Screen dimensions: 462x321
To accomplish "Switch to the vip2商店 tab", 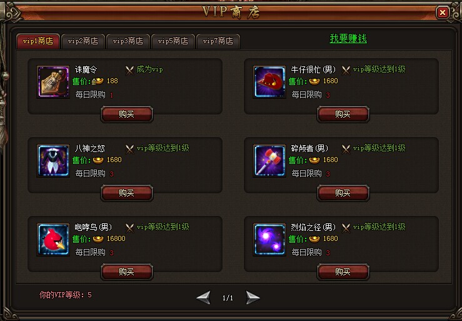I will pyautogui.click(x=83, y=41).
